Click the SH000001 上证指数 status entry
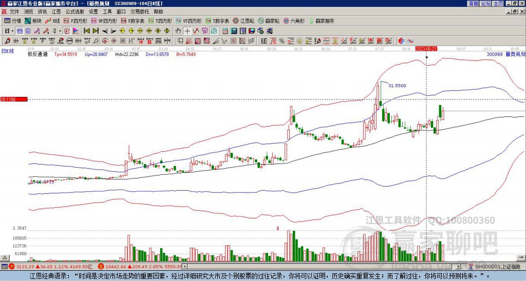The height and width of the screenshot is (281, 526). coord(498,267)
